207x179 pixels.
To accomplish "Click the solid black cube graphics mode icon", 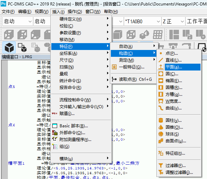I will pyautogui.click(x=9, y=47).
